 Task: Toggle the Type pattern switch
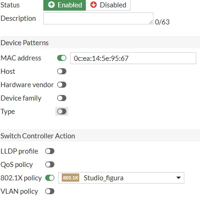pos(62,112)
